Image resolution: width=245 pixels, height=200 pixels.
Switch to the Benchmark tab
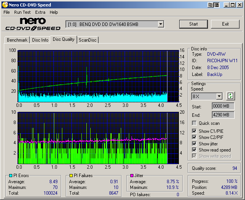17,40
